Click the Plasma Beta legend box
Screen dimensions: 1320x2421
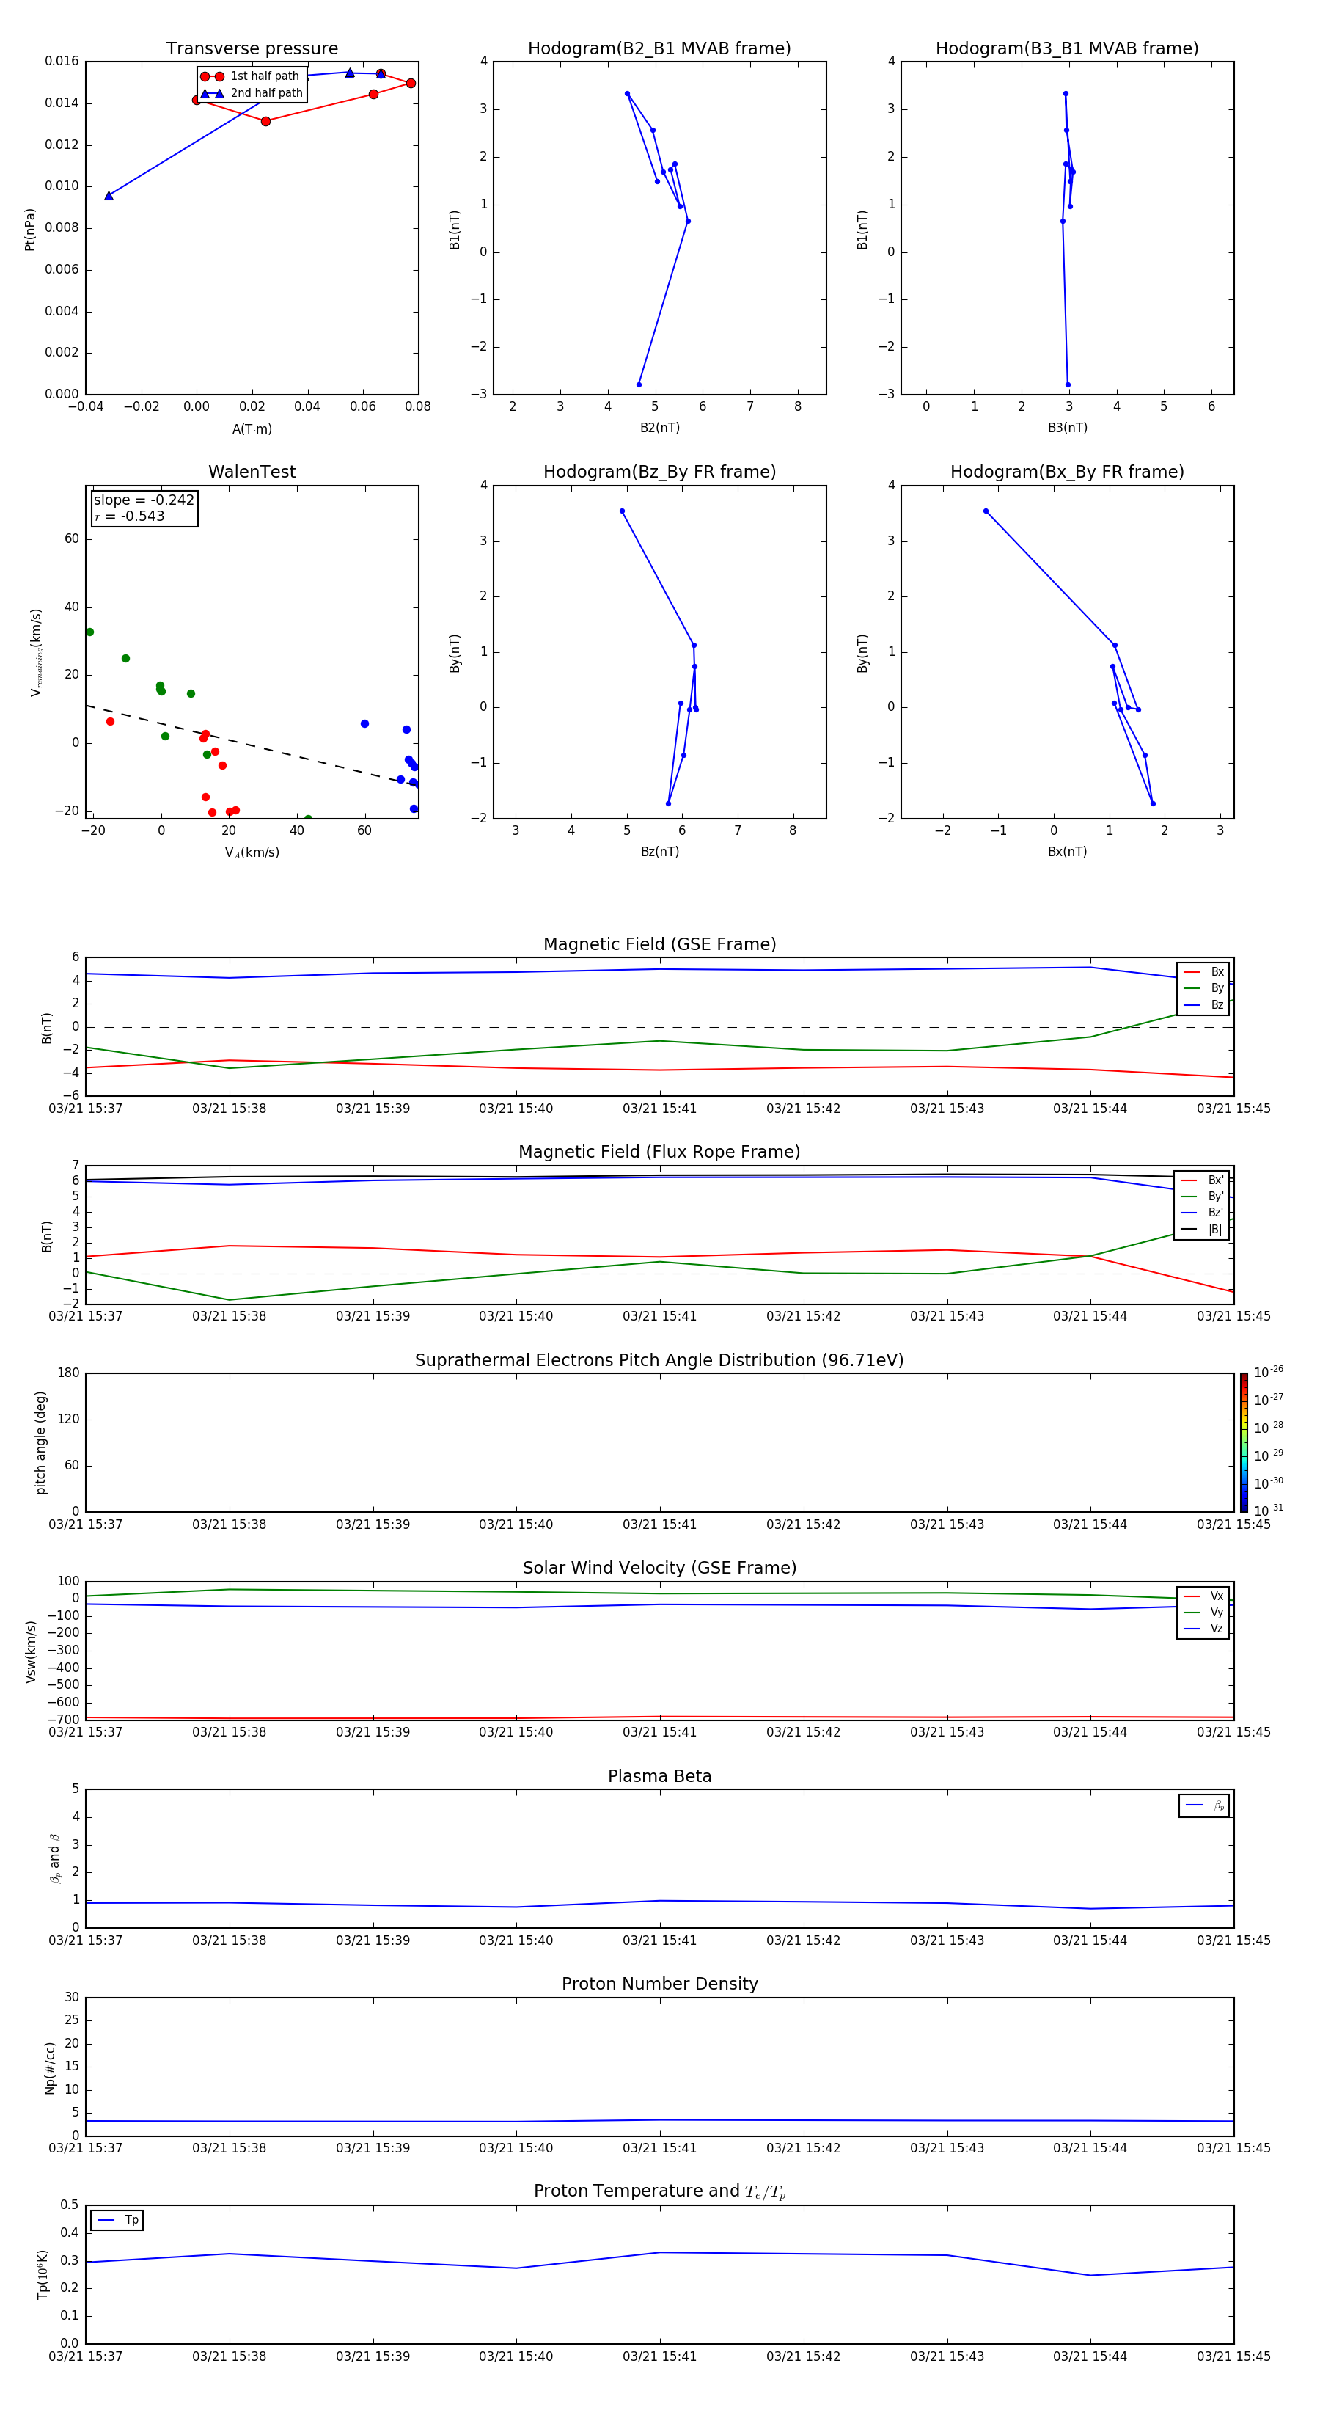1203,1805
